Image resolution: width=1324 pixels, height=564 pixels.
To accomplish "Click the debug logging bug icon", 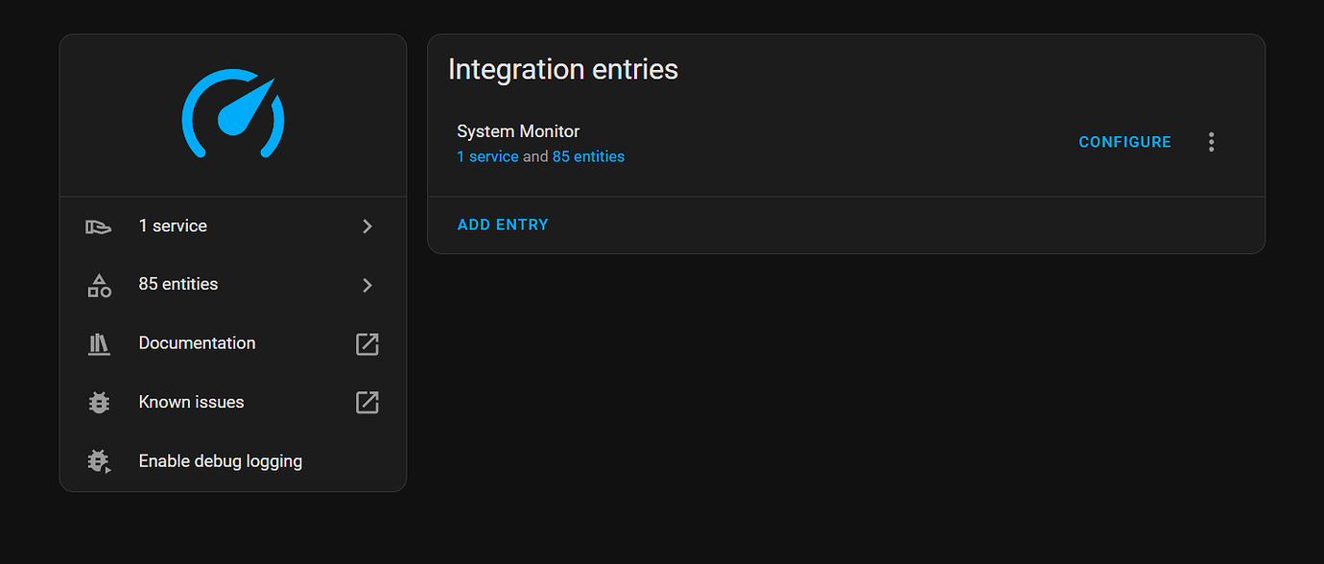I will coord(99,460).
